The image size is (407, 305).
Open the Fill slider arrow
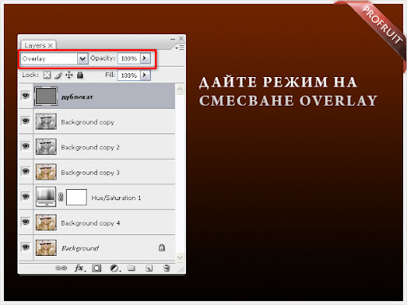click(145, 75)
